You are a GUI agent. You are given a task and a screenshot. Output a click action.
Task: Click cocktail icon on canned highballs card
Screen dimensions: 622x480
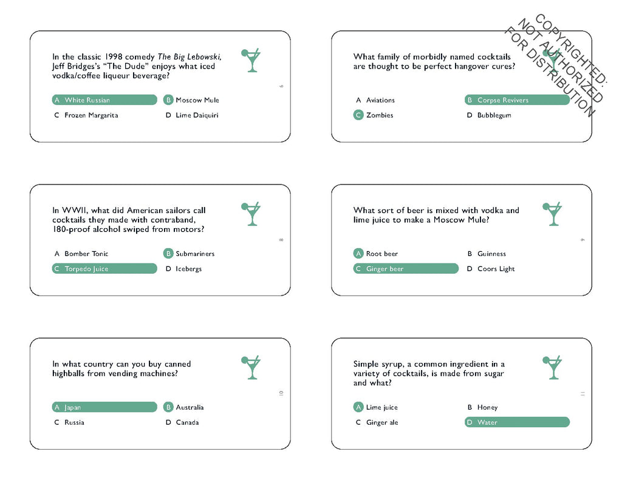251,367
